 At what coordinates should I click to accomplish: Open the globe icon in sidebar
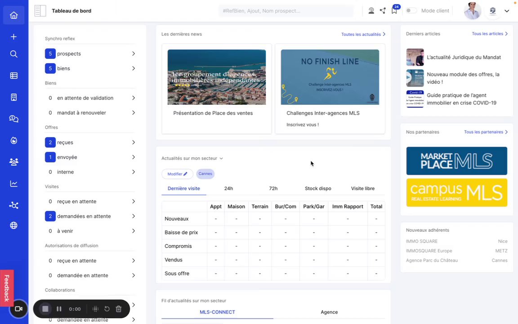(x=13, y=225)
